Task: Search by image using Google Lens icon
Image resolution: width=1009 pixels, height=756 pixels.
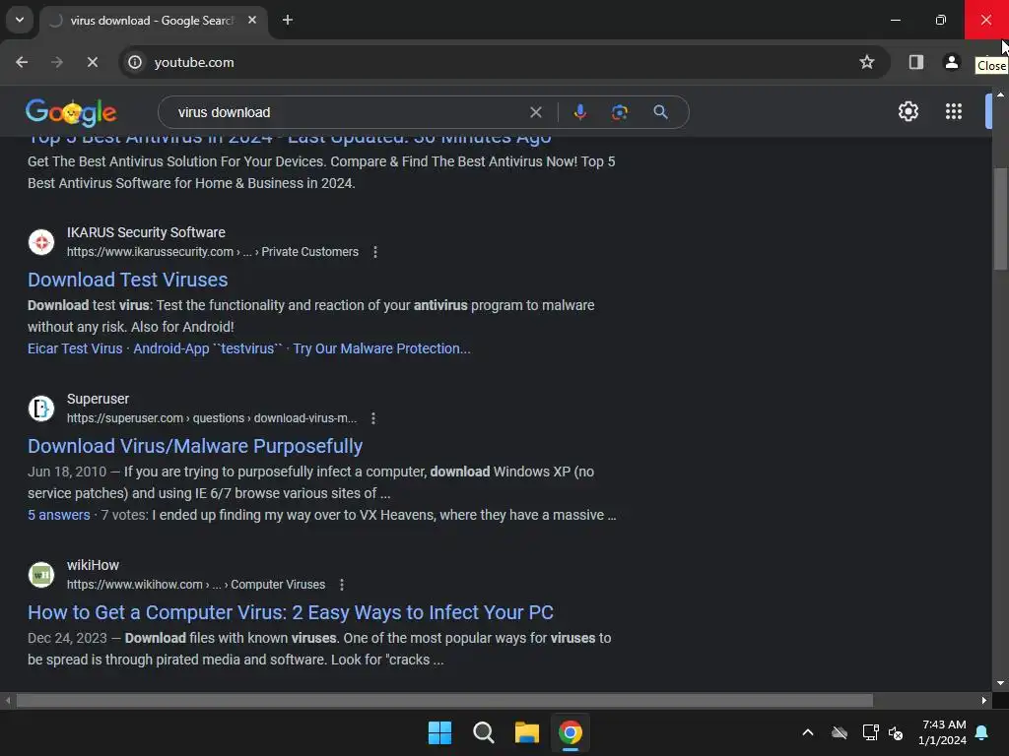Action: (619, 112)
